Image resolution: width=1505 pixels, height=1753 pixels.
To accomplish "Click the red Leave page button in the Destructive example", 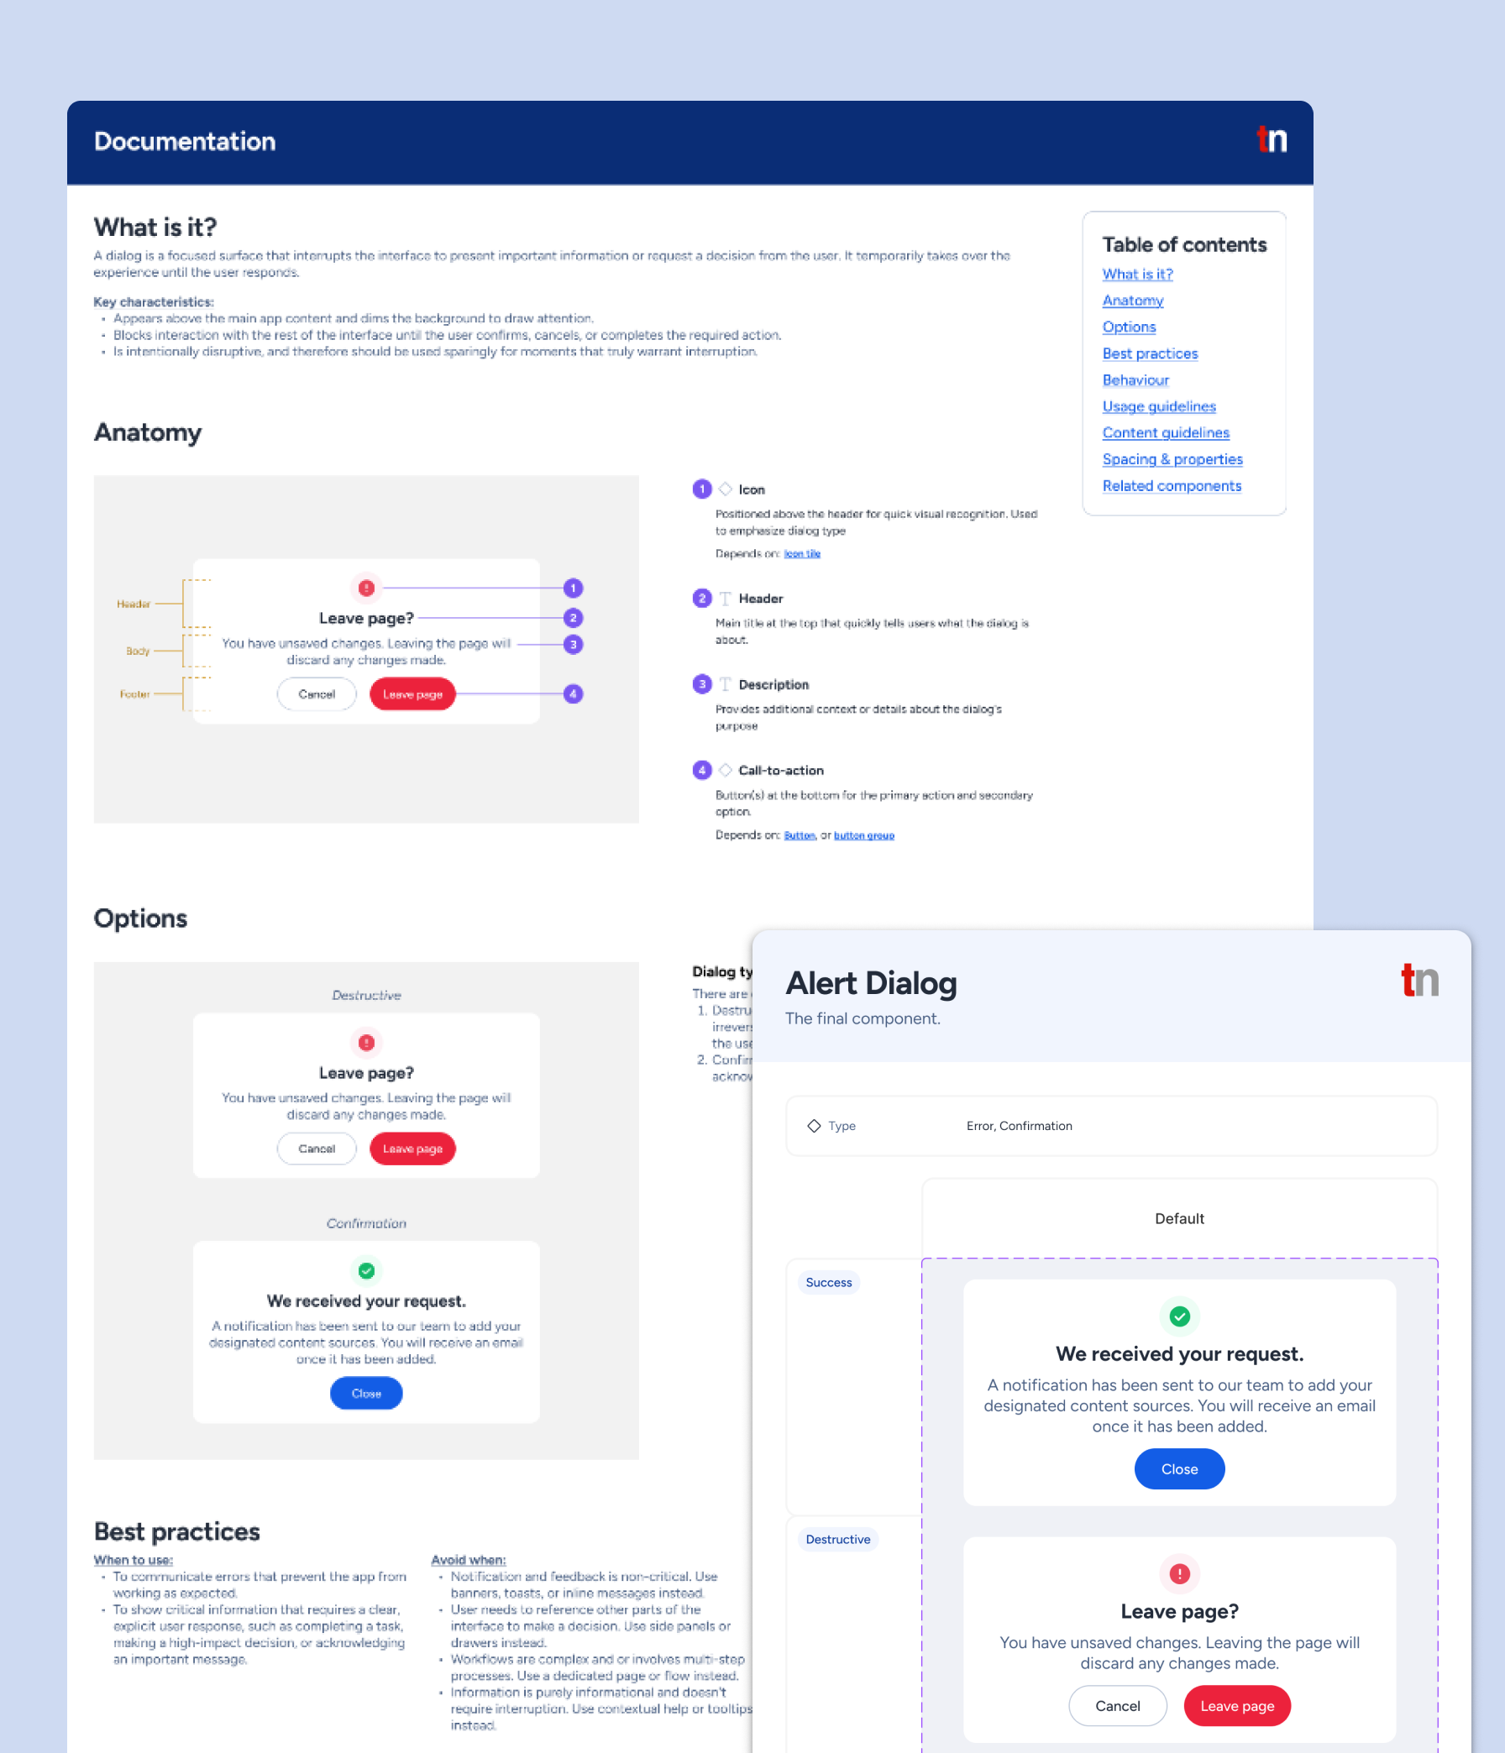I will click(412, 1148).
